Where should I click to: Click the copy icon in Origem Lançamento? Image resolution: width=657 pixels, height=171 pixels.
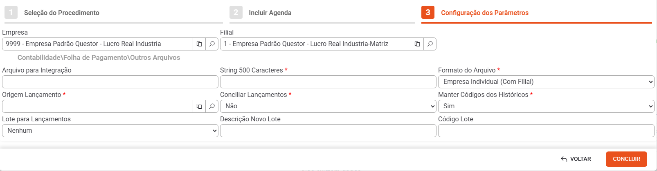pos(199,106)
